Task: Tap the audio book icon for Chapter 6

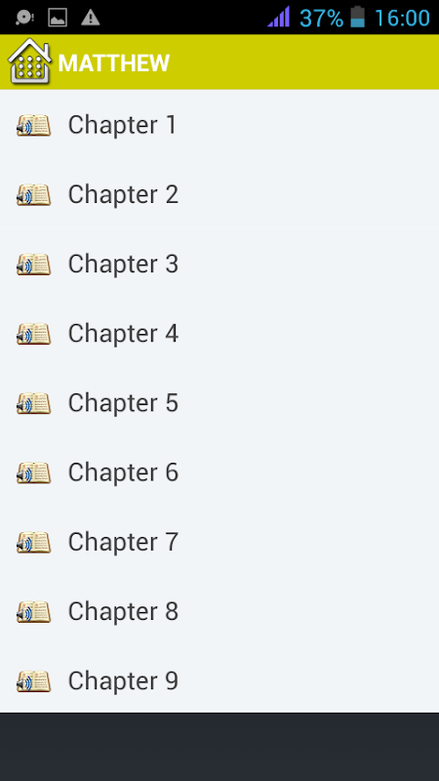Action: pos(33,473)
